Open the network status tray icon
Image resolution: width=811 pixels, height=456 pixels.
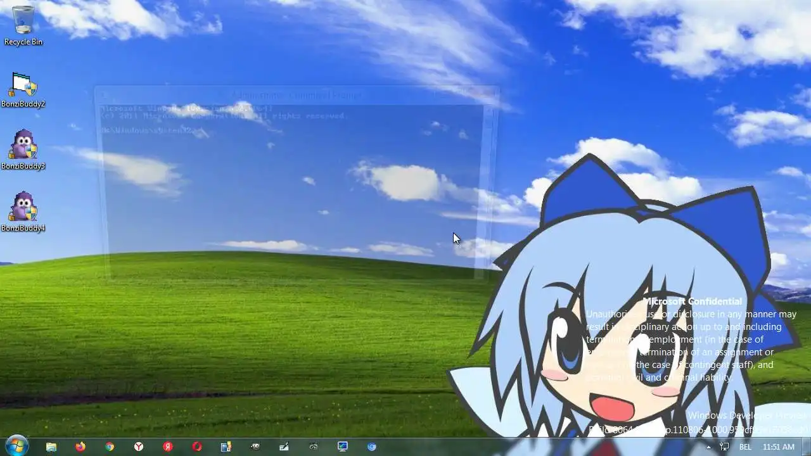click(724, 446)
